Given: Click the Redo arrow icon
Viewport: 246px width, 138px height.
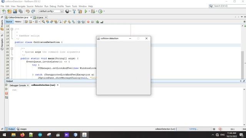Looking at the screenshot, I should click(x=33, y=11).
